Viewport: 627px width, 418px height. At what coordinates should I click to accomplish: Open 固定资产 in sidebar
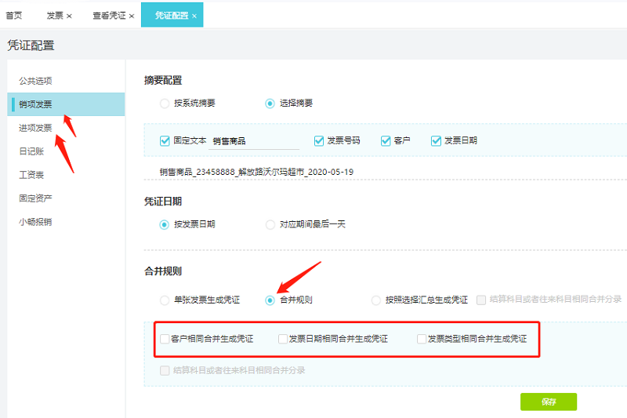(x=35, y=198)
